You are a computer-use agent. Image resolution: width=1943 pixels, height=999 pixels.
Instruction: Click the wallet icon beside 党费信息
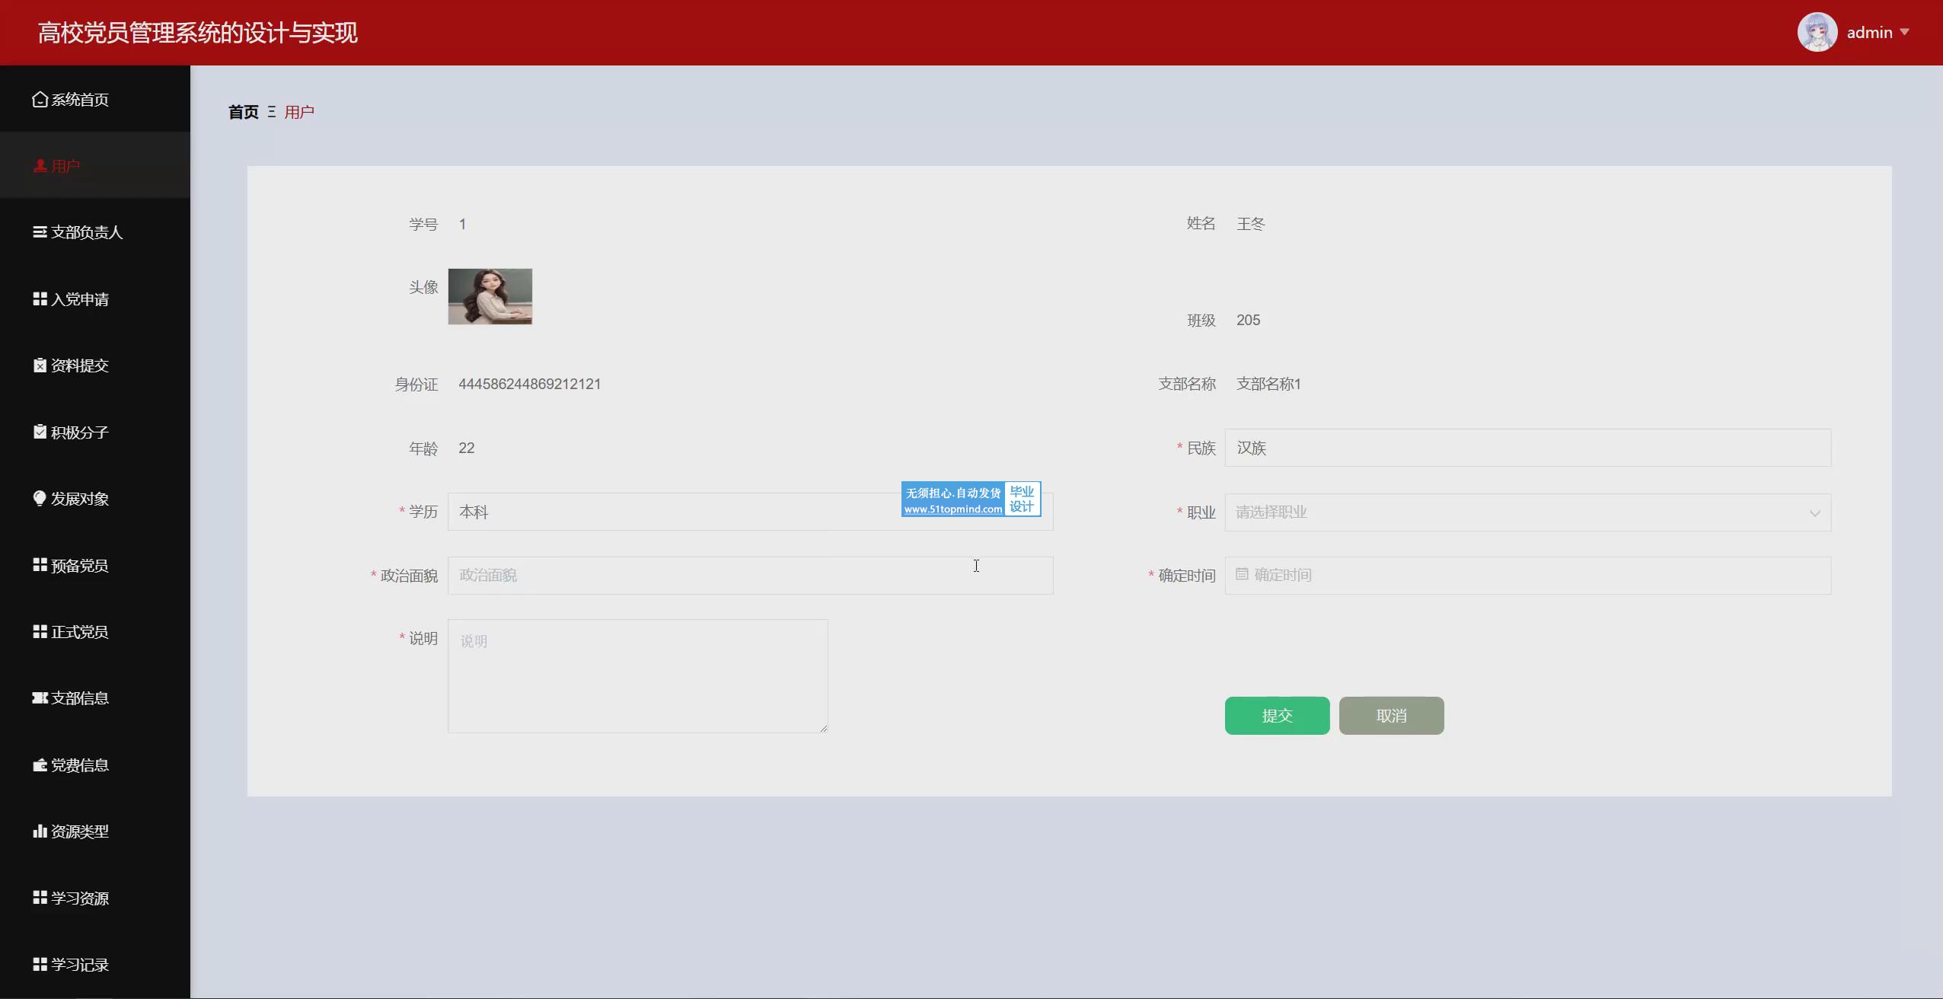coord(40,764)
